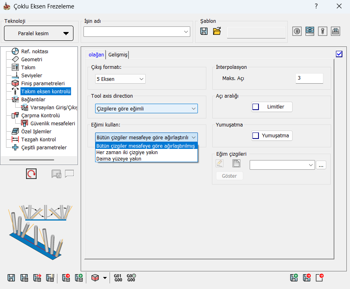This screenshot has height=289, width=350.
Task: Toggle the Yumuşatma checkbox
Action: point(256,136)
